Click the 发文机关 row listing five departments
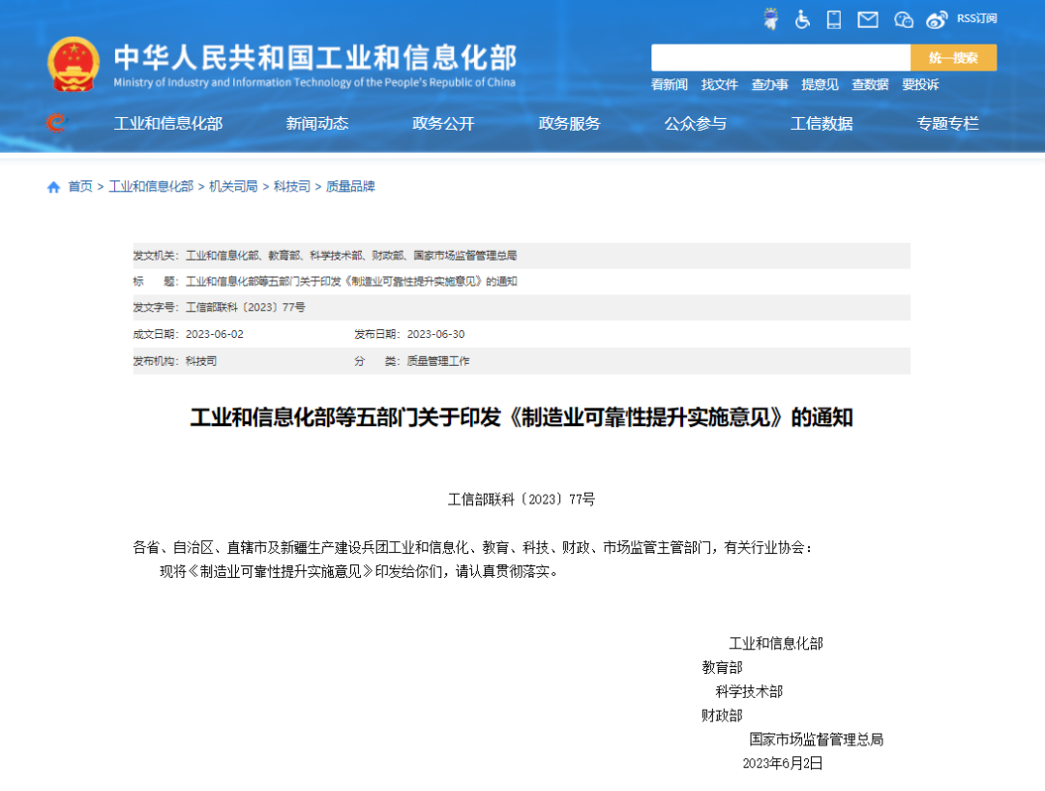This screenshot has width=1045, height=791. (x=522, y=256)
